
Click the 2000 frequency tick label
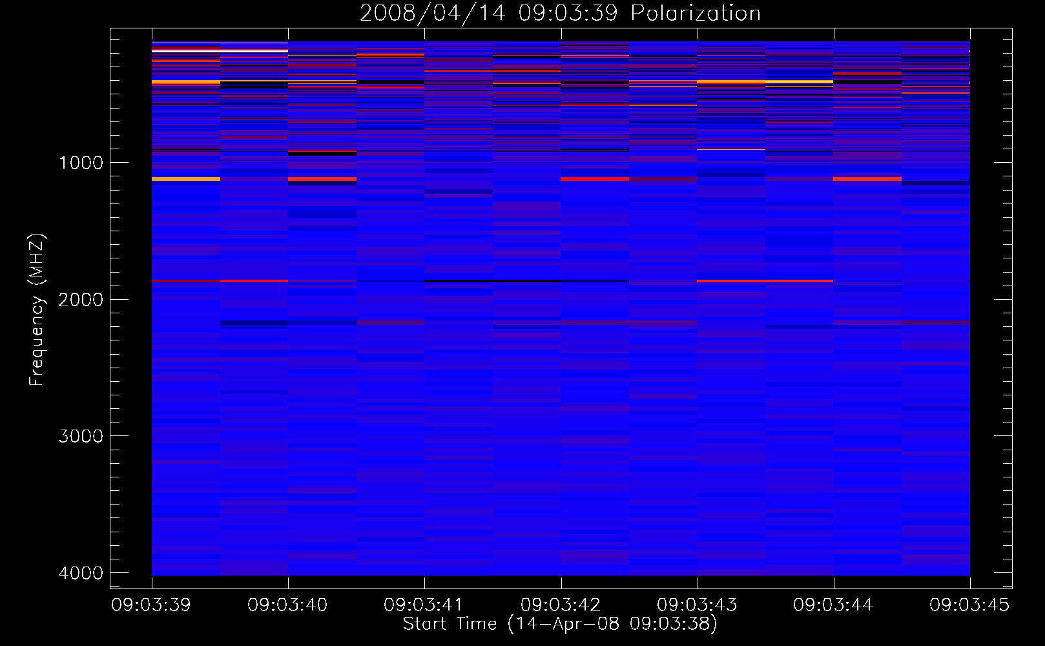click(x=81, y=300)
